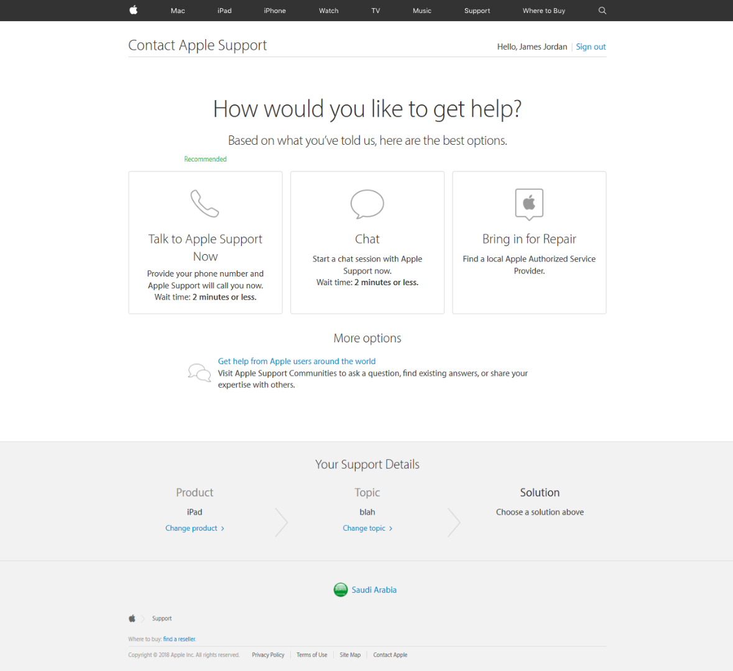Image resolution: width=733 pixels, height=671 pixels.
Task: Open the TV menu item
Action: click(x=376, y=11)
